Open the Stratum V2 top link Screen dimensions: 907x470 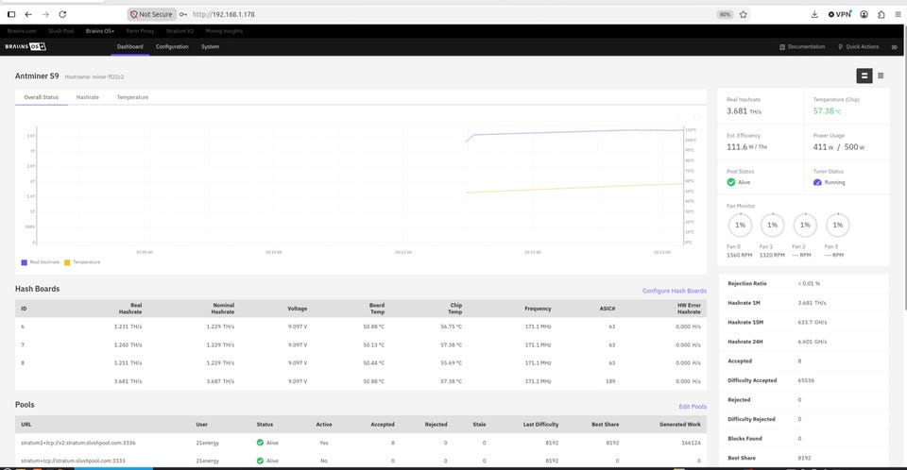point(180,31)
